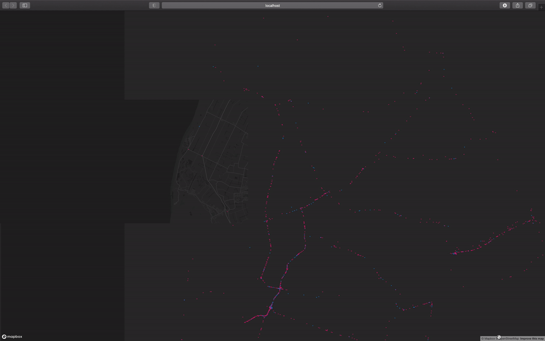
Task: Open the OpenStreetMap attribution link
Action: click(508, 338)
